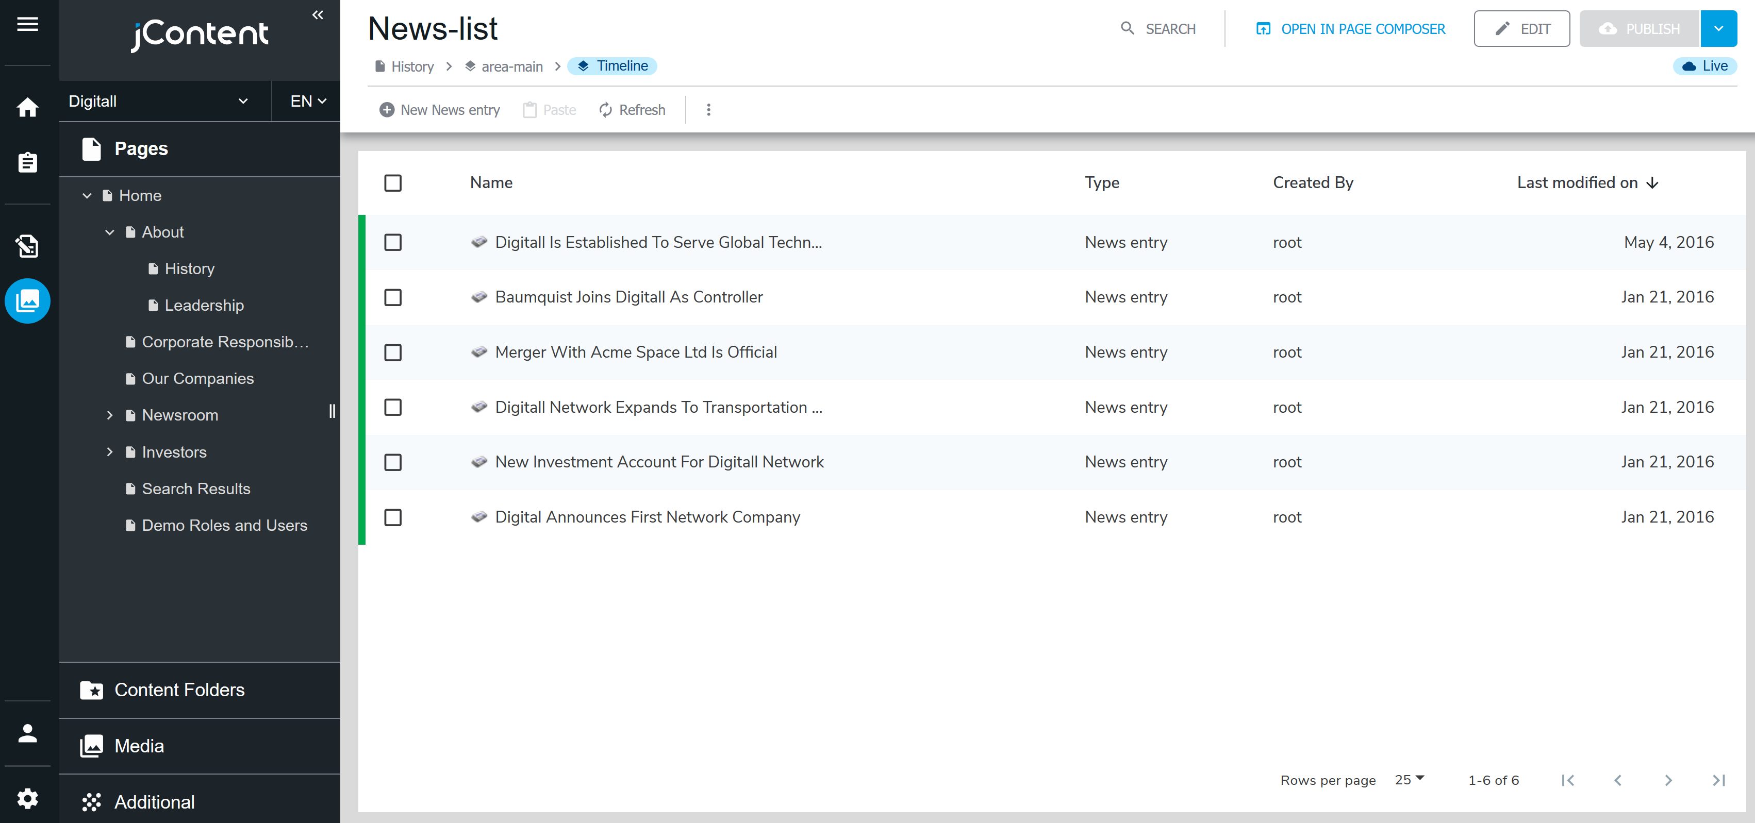Click the home icon in left rail
This screenshot has width=1755, height=823.
27,107
